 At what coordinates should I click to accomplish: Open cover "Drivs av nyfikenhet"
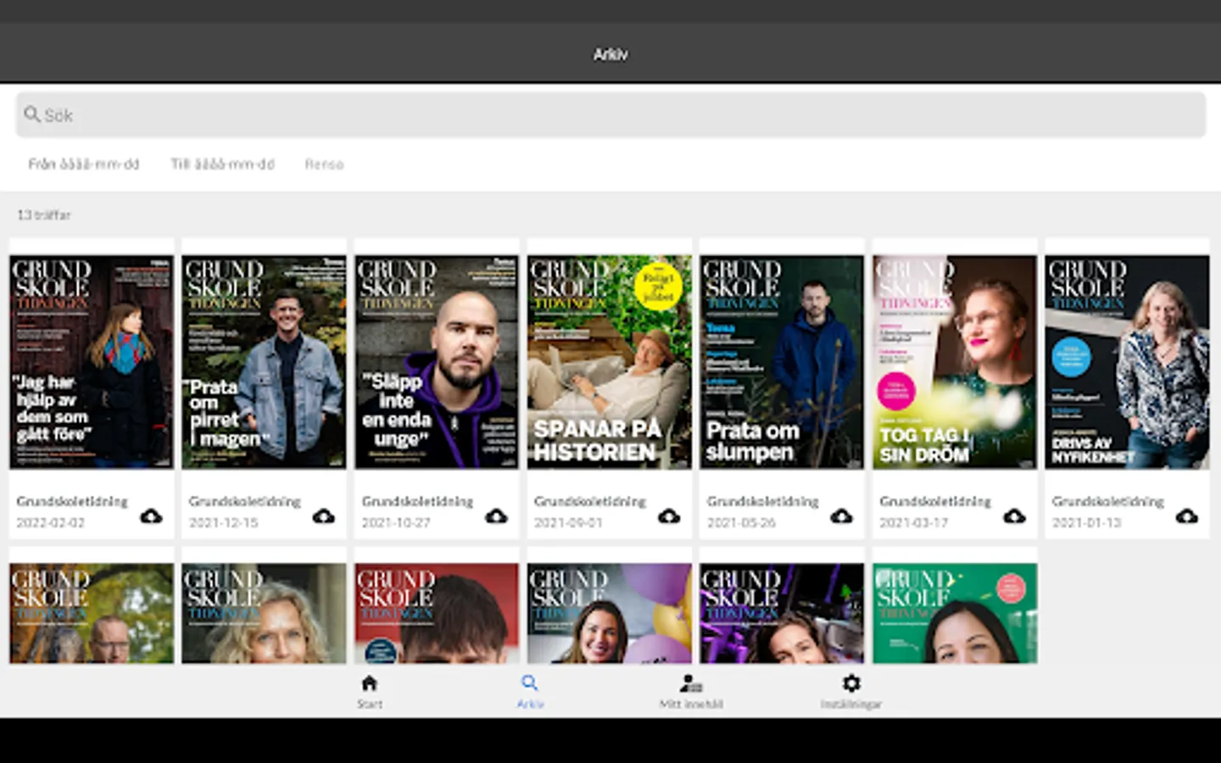click(1128, 362)
